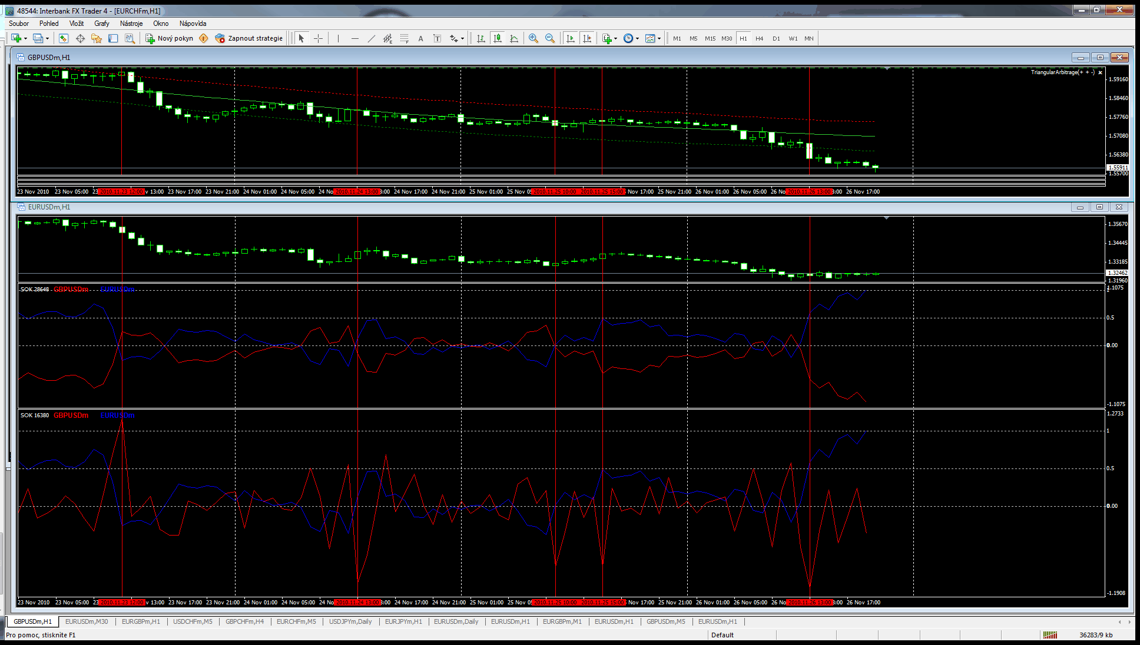Expand the Profiles dropdown arrow

[x=47, y=39]
